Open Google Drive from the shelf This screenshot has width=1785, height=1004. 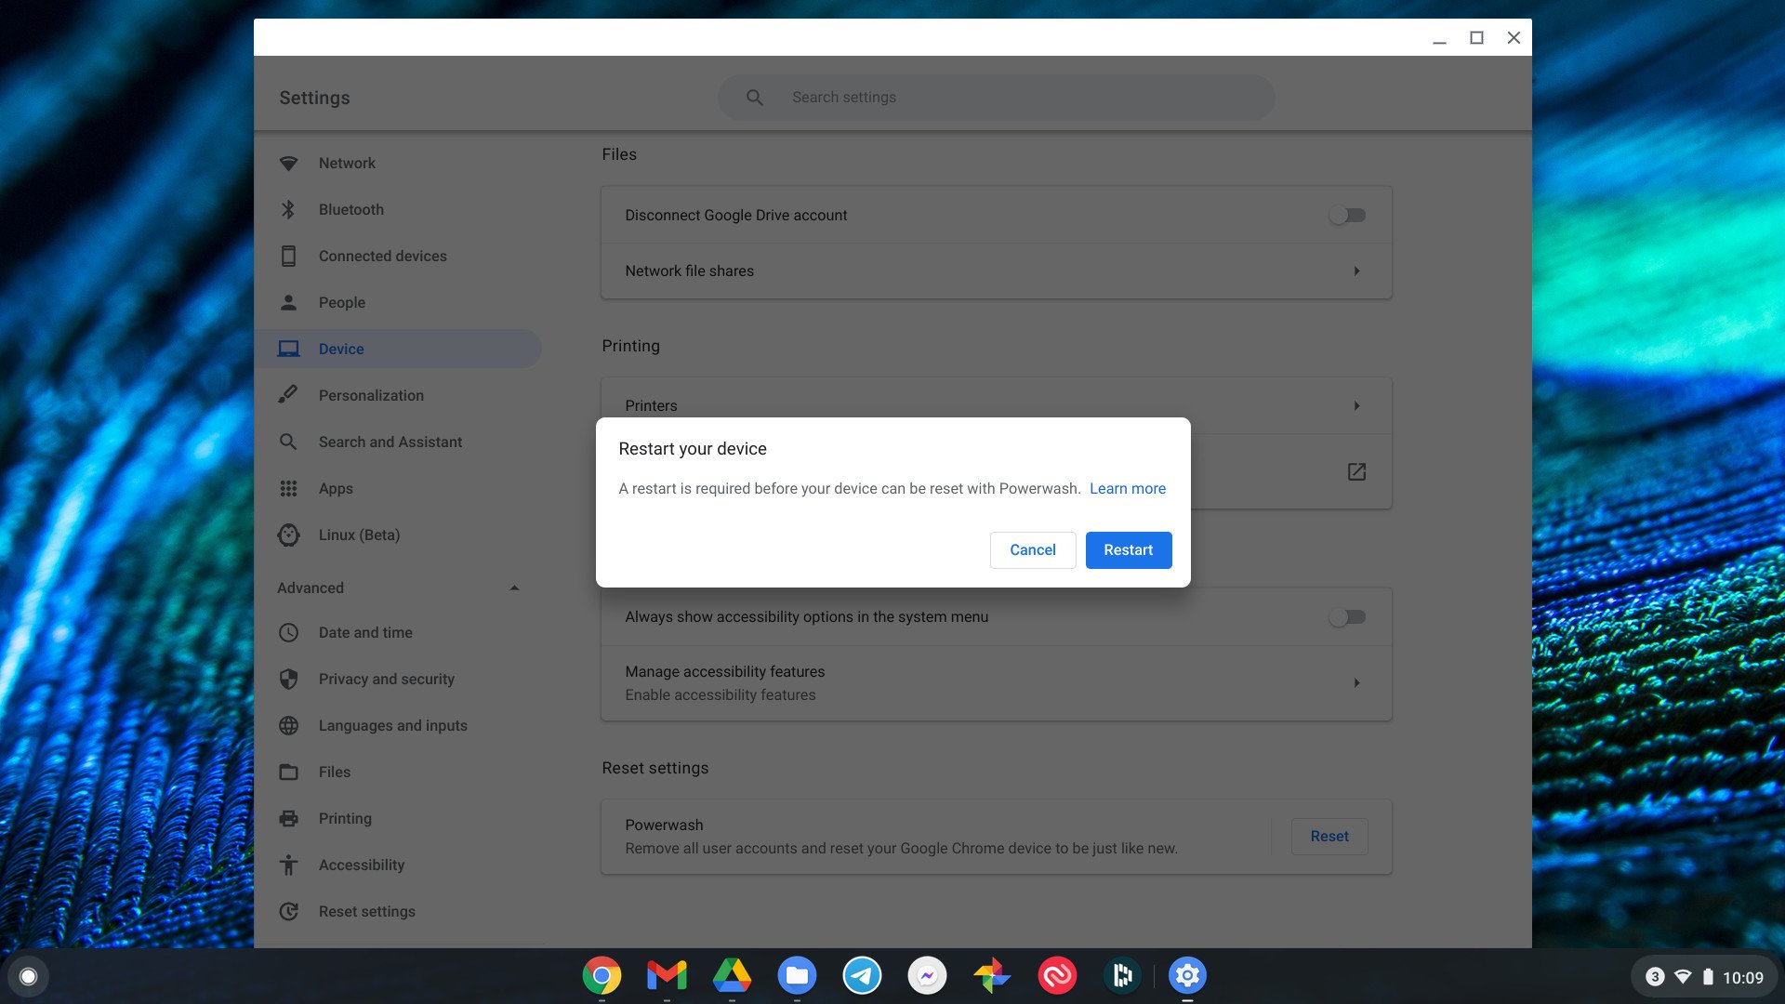tap(732, 975)
